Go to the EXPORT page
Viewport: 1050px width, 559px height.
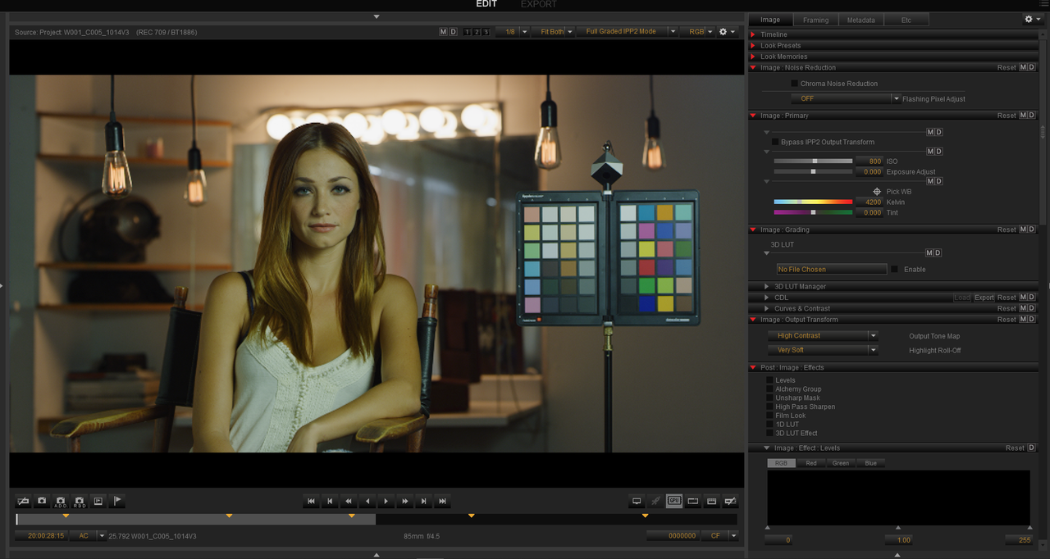[x=539, y=5]
